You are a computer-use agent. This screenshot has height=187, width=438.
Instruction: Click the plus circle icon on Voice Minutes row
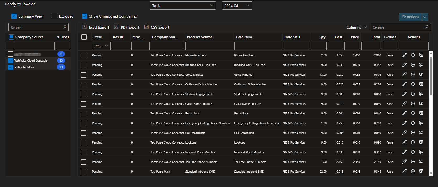point(413,74)
